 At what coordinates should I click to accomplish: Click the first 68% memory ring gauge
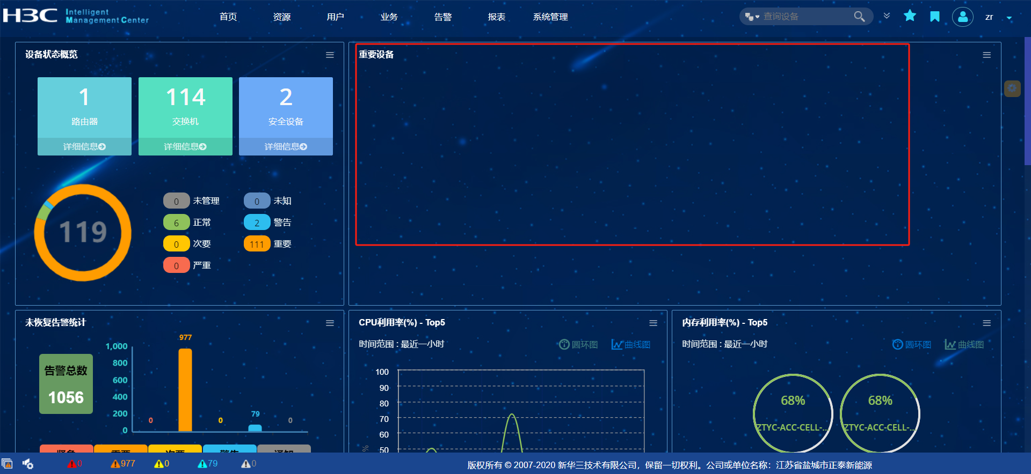tap(793, 413)
